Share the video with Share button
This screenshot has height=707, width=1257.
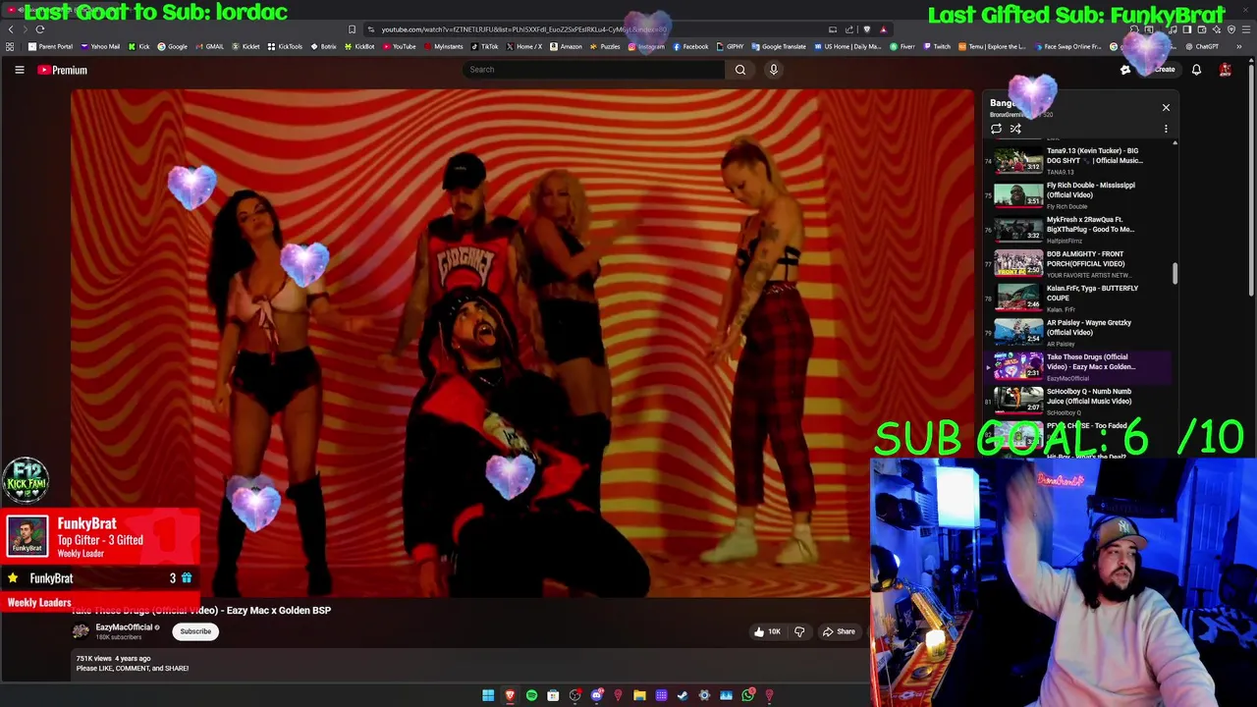pos(839,631)
